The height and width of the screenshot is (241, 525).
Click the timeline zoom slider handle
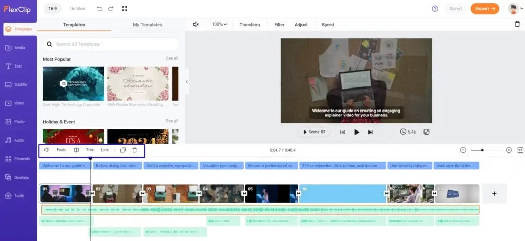click(482, 150)
